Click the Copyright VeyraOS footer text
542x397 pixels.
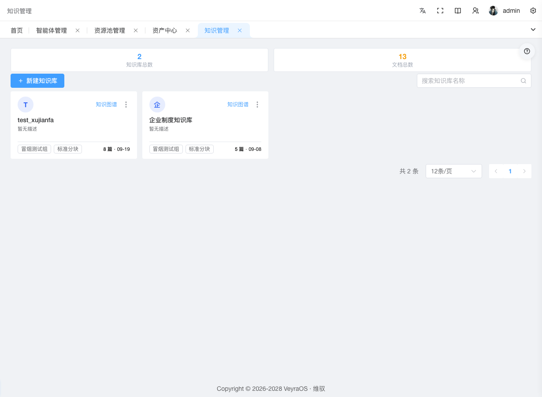(271, 389)
